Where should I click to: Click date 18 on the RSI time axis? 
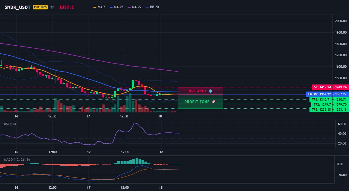pyautogui.click(x=161, y=152)
